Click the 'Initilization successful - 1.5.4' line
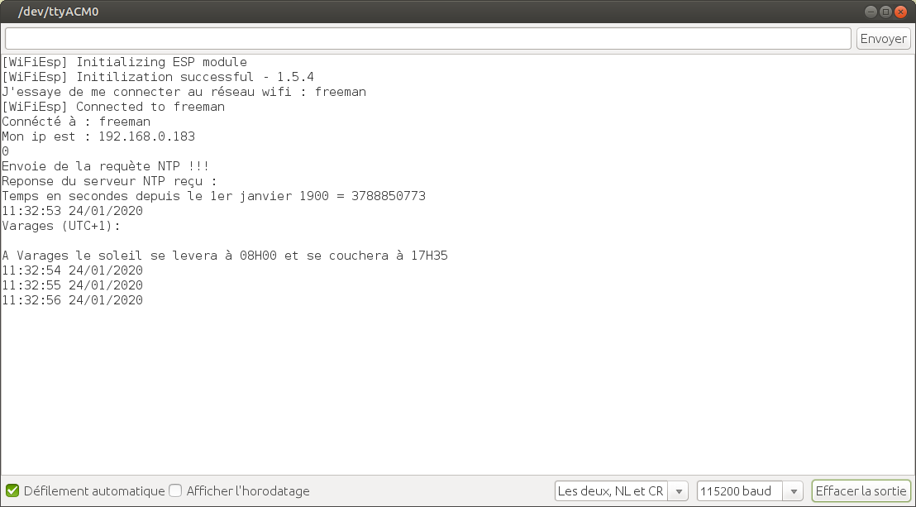This screenshot has width=916, height=507. [157, 77]
